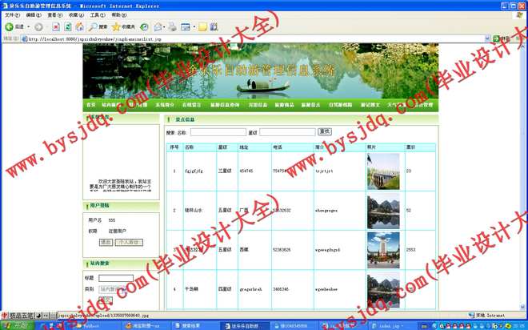This screenshot has height=330, width=528.
Task: Open the 在线留言 navigation link
Action: pyautogui.click(x=192, y=105)
